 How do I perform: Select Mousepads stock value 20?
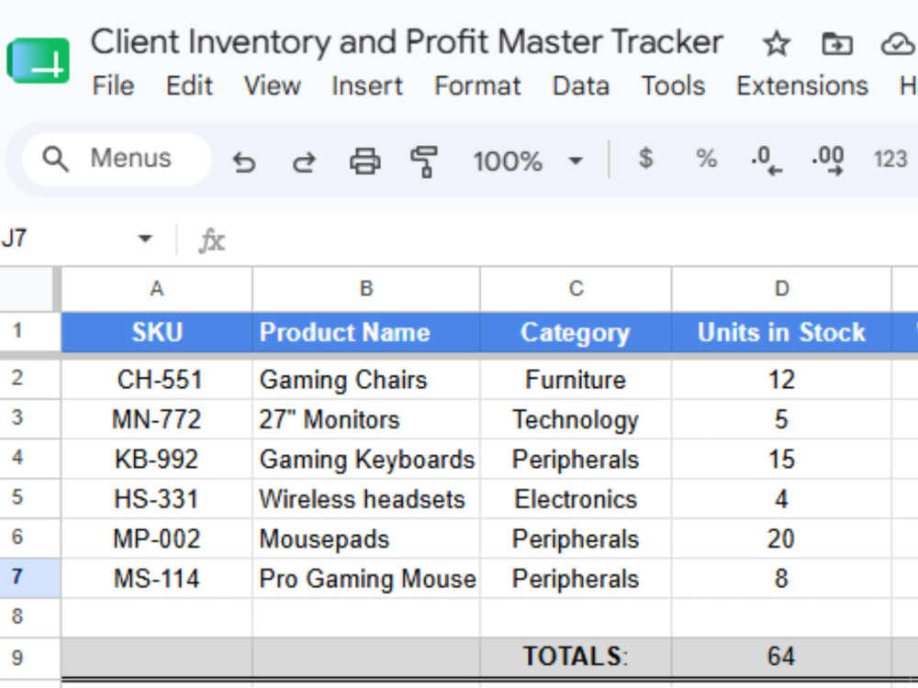pos(781,538)
